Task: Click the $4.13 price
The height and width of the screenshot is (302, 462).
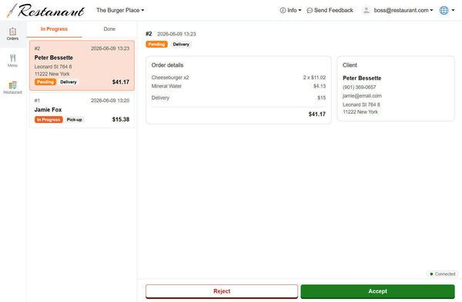Action: (x=320, y=86)
